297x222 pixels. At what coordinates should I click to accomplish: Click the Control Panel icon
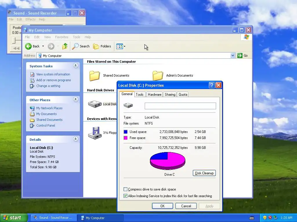32,125
